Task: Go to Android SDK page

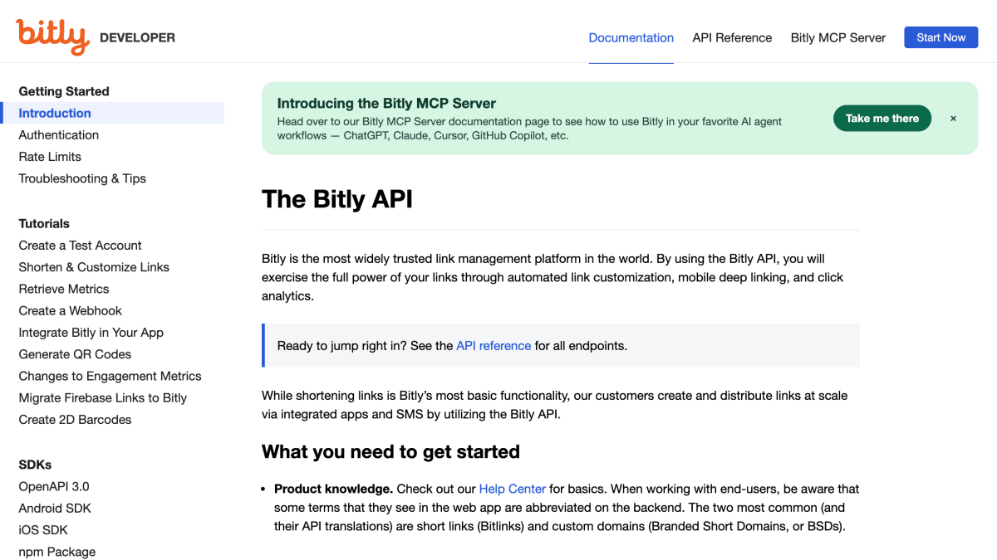Action: [x=55, y=509]
